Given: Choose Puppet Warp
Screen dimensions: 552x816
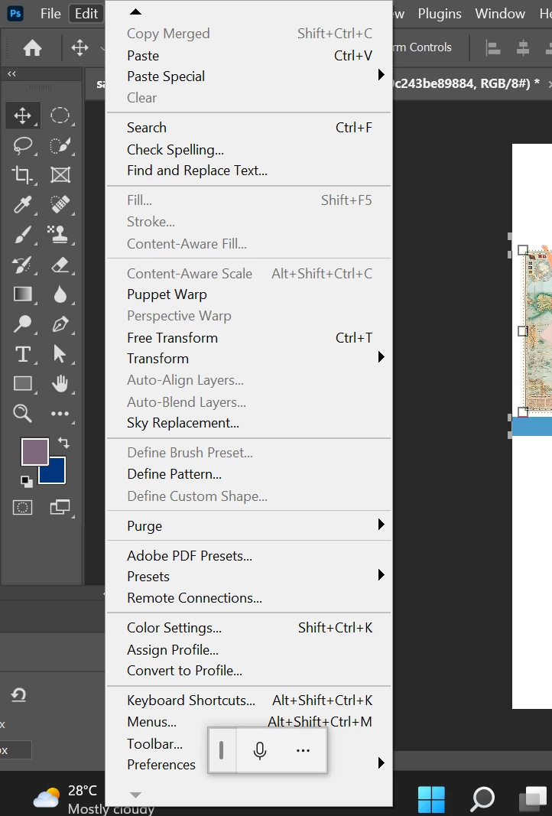Looking at the screenshot, I should coord(249,294).
